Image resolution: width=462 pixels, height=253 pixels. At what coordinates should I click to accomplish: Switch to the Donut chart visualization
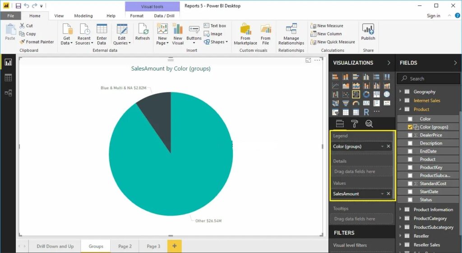tap(366, 95)
